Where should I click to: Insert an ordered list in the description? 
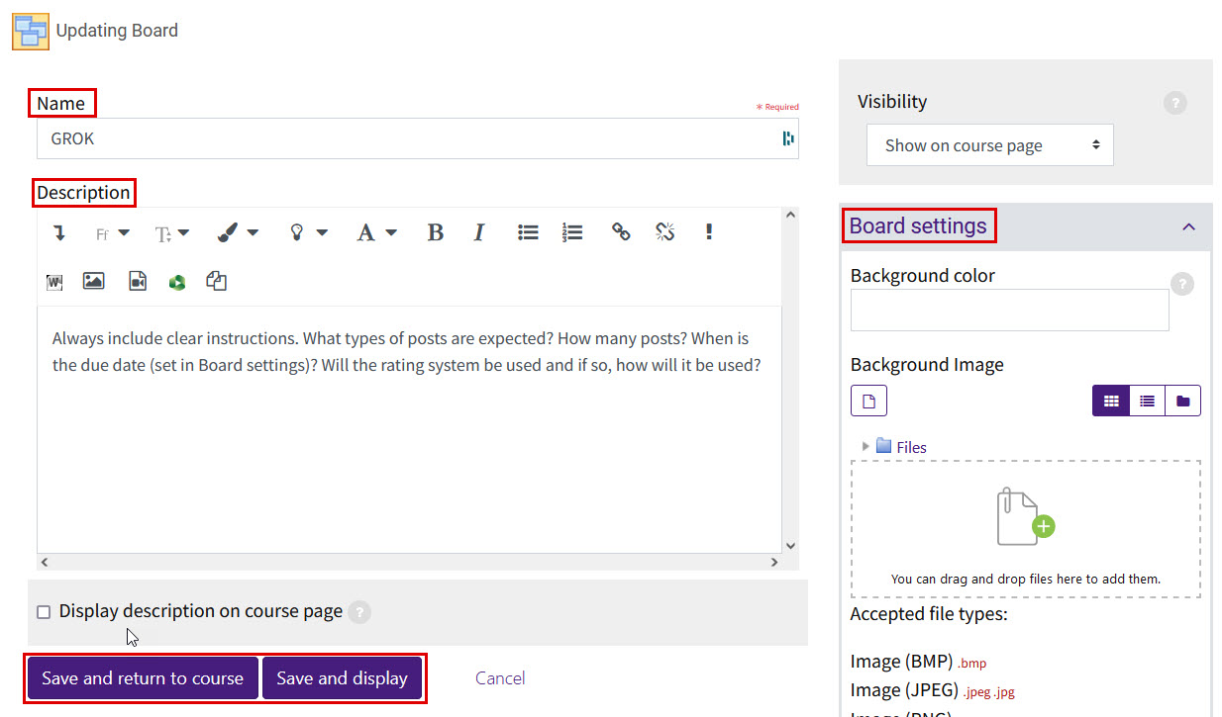572,231
